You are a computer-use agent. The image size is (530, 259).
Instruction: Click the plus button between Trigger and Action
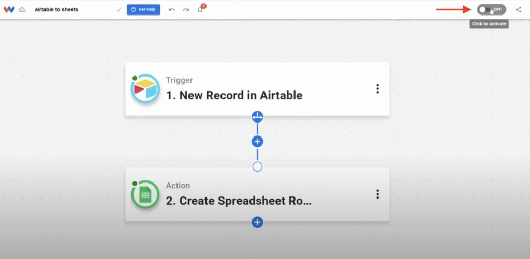257,141
